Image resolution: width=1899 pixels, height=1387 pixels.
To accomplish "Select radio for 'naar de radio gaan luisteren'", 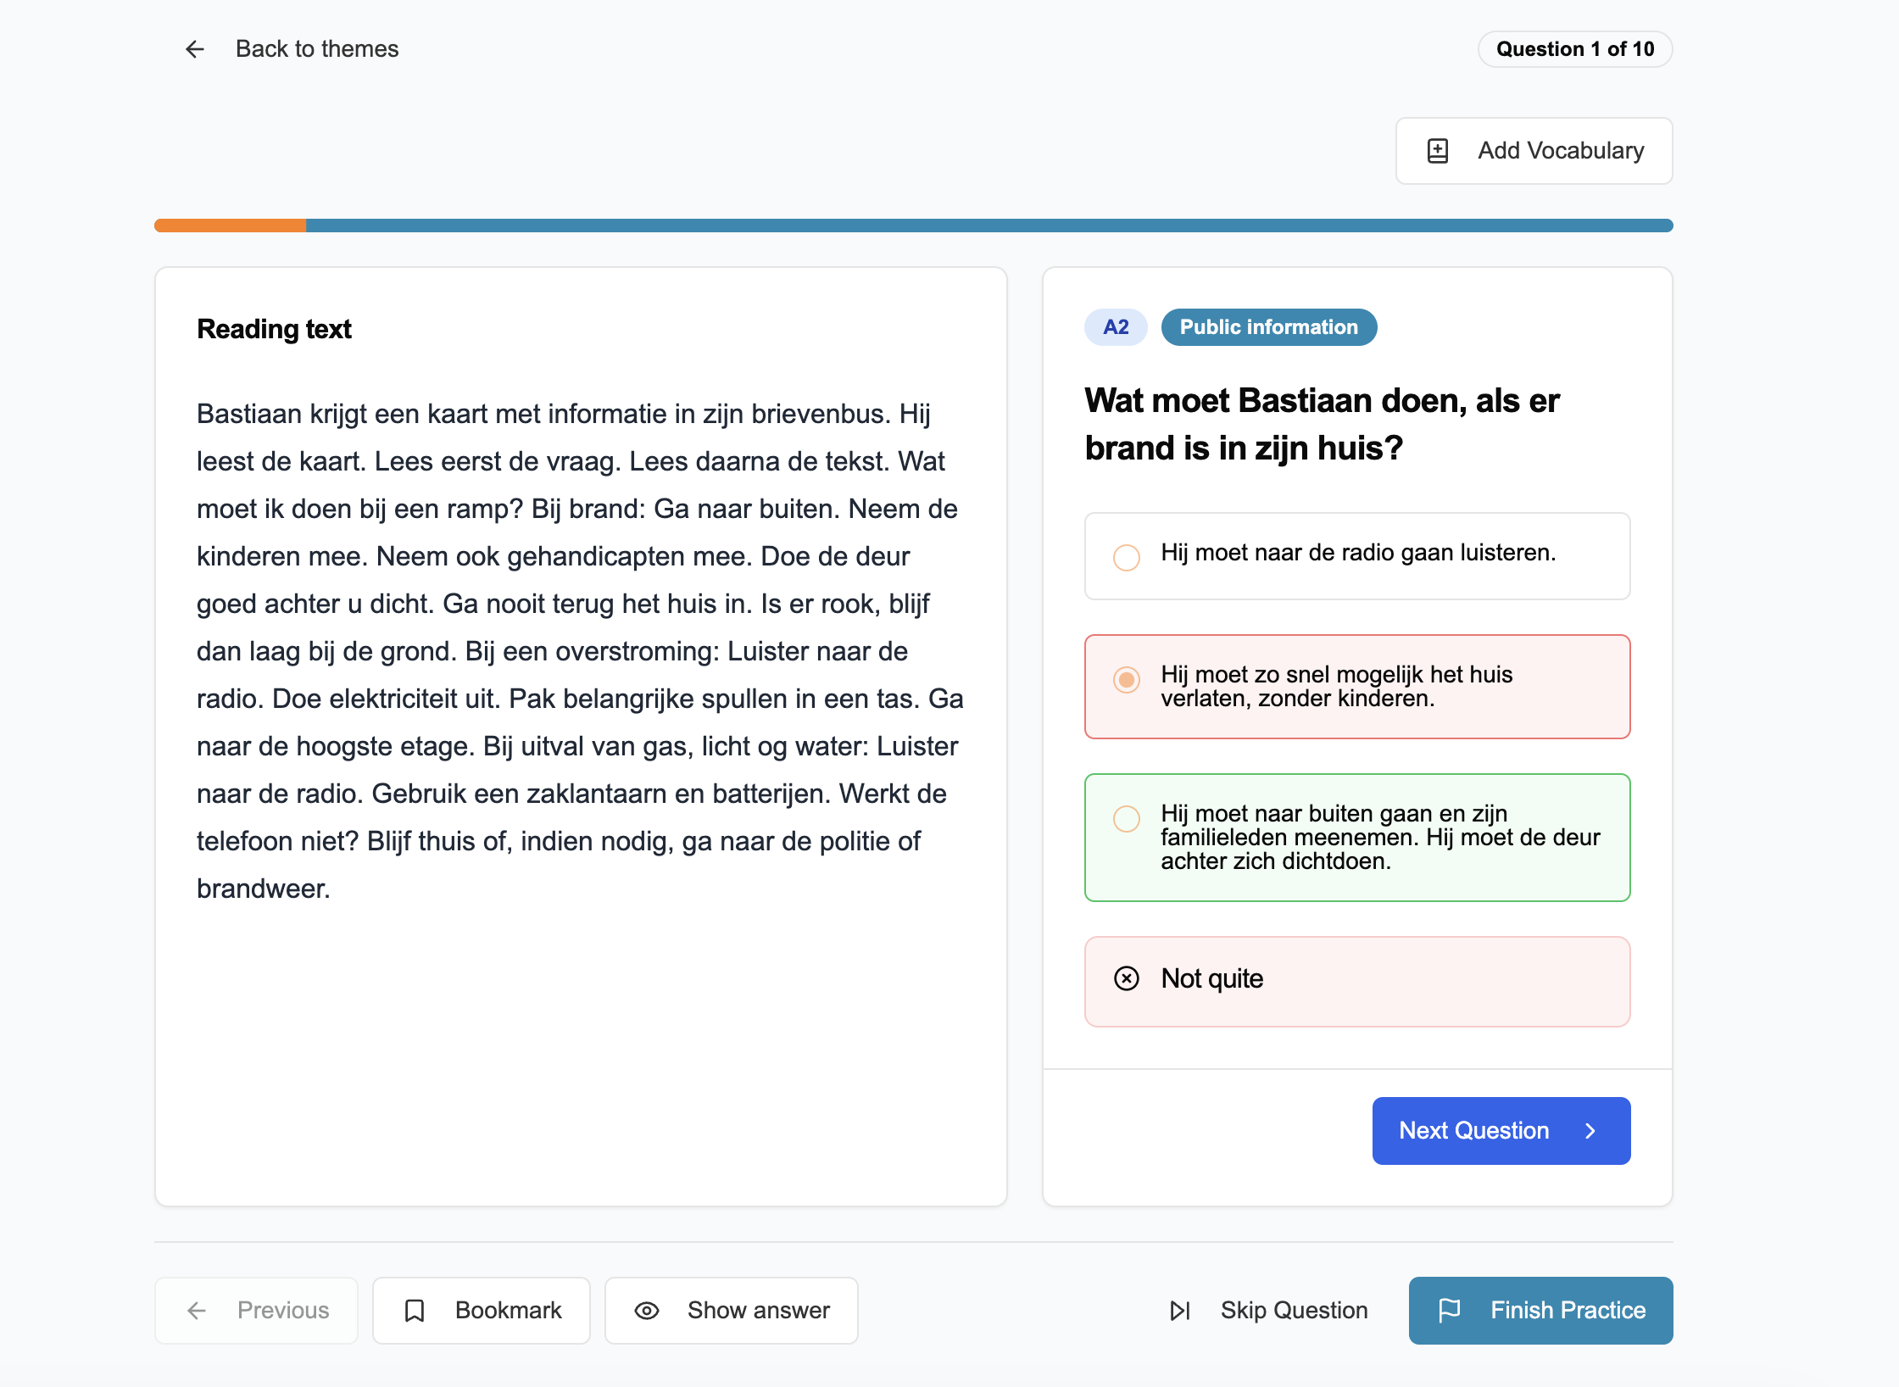I will (x=1126, y=557).
